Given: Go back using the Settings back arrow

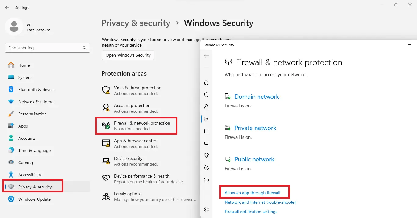Looking at the screenshot, I should (x=7, y=7).
